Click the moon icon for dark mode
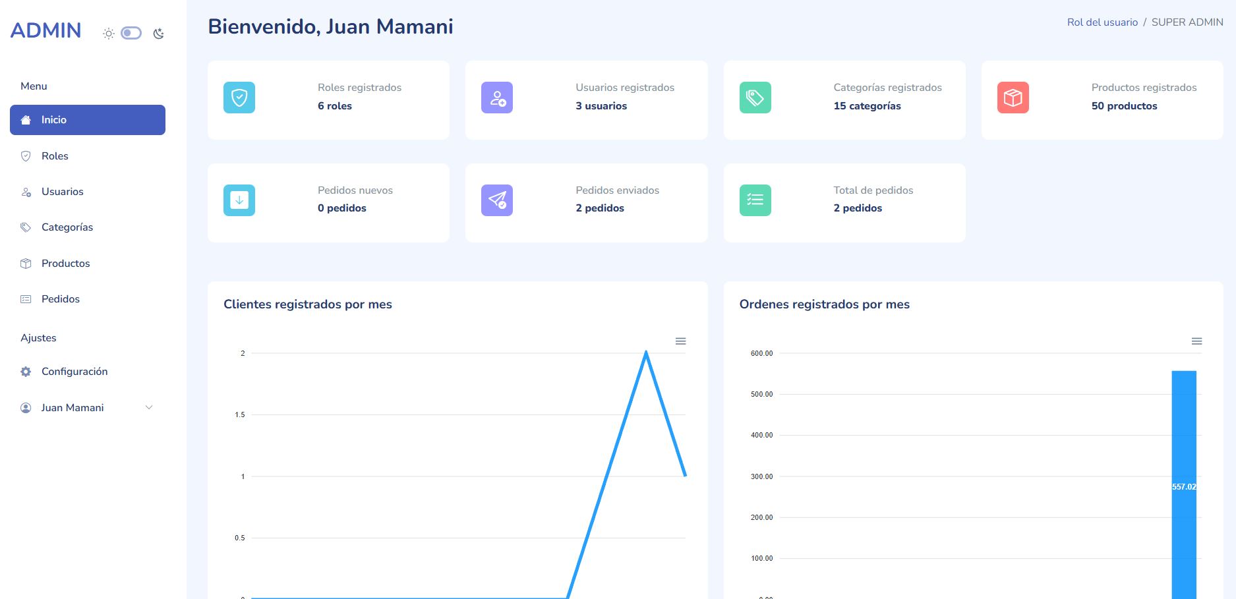Viewport: 1236px width, 599px height. [x=158, y=34]
